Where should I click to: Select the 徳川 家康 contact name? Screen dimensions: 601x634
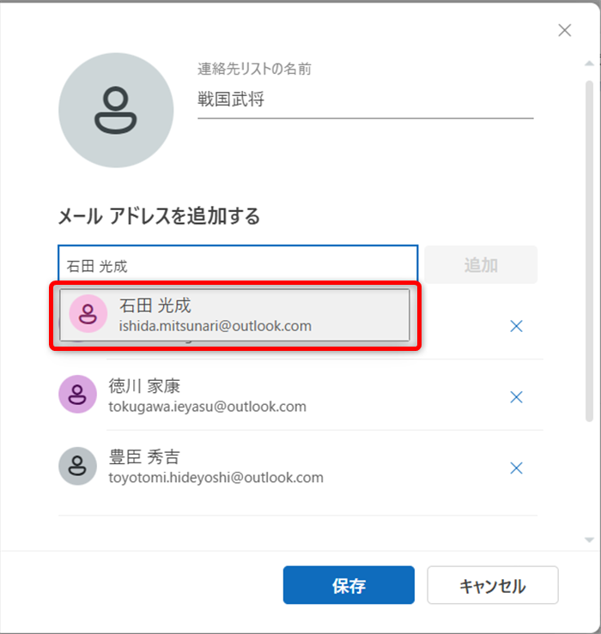coord(144,386)
